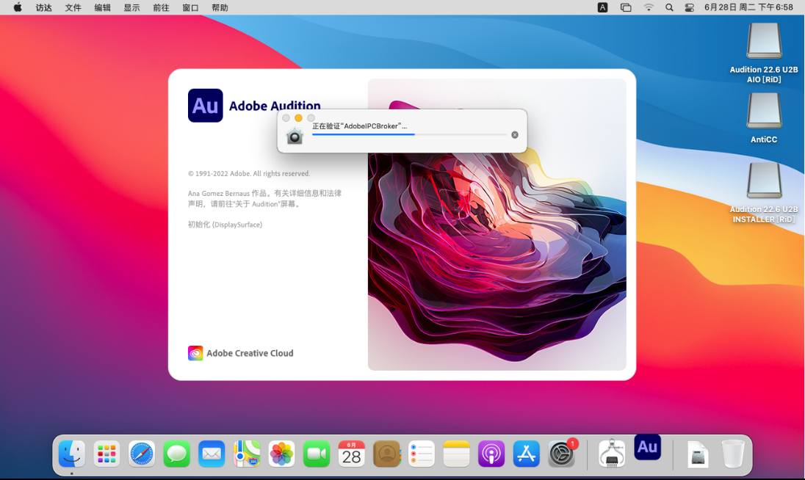This screenshot has height=480, width=805.
Task: Open the 访达 menu
Action: click(x=43, y=7)
